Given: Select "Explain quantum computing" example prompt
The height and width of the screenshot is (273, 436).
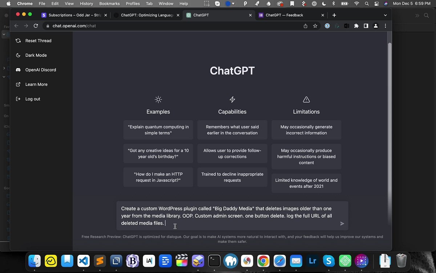Looking at the screenshot, I should point(158,130).
